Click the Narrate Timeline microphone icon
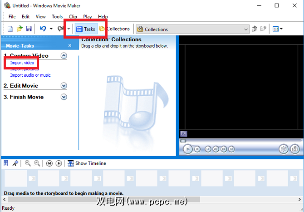This screenshot has width=304, height=212. pos(15,163)
